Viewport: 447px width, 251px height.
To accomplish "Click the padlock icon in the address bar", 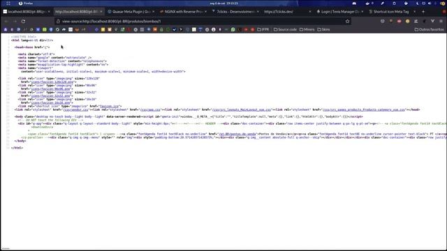I will click(x=58, y=22).
